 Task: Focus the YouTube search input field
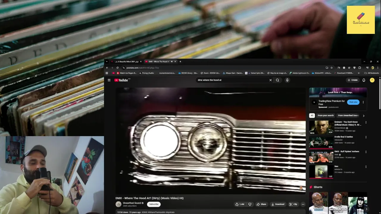(x=232, y=80)
